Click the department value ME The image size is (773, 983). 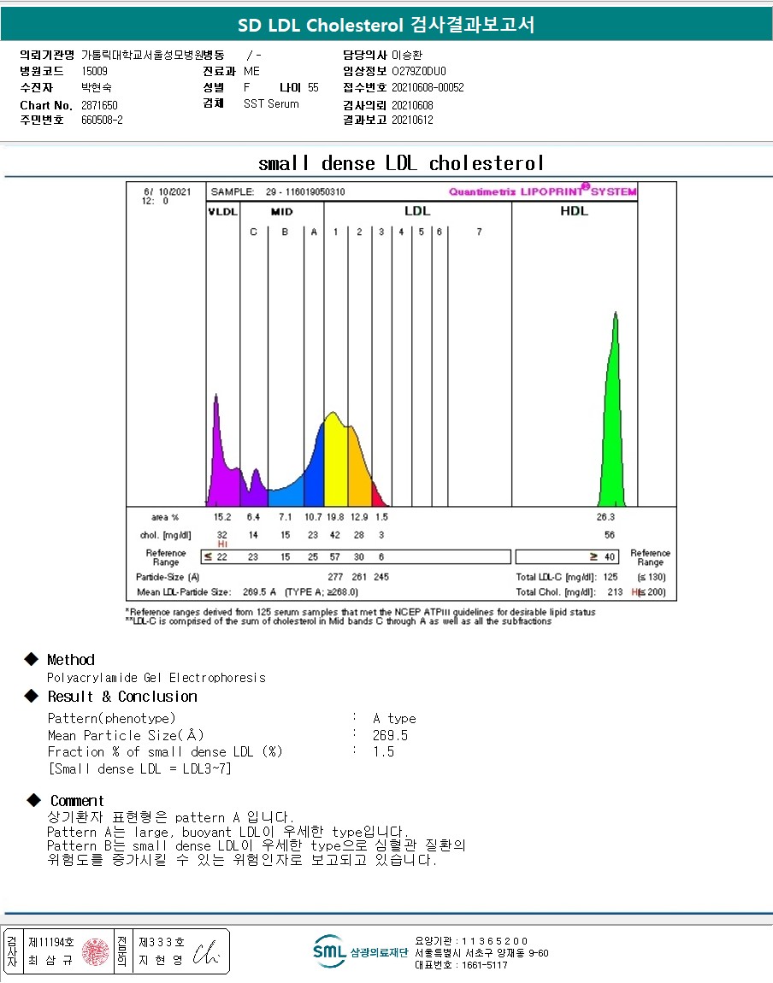click(251, 72)
